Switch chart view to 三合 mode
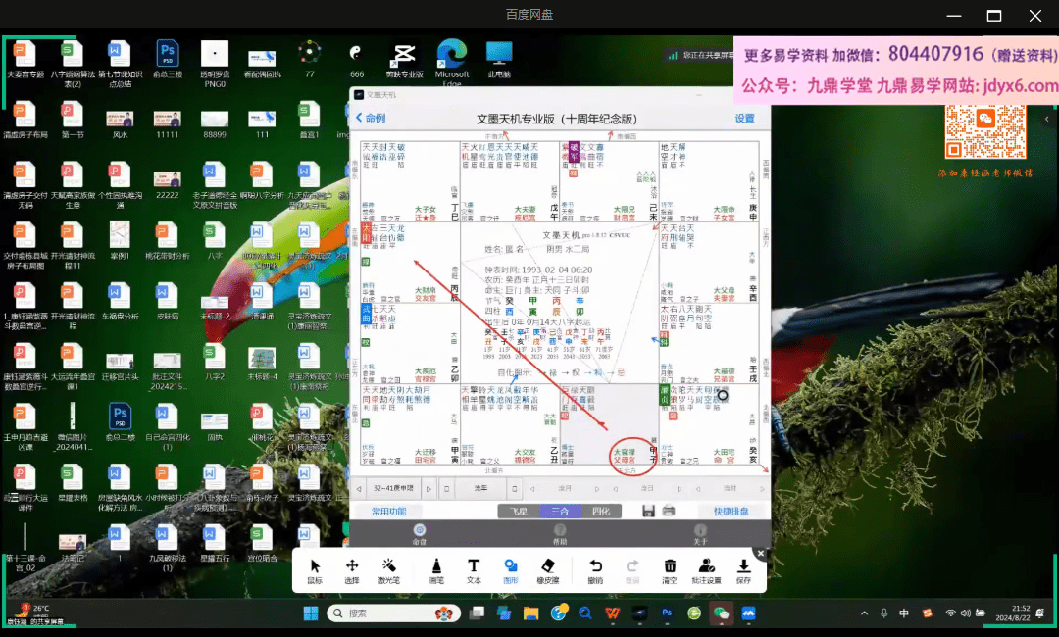Screen dimensions: 1059x637 click(x=559, y=511)
